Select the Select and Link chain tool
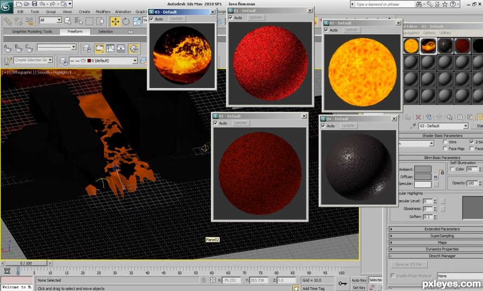The image size is (483, 291). click(x=8, y=21)
